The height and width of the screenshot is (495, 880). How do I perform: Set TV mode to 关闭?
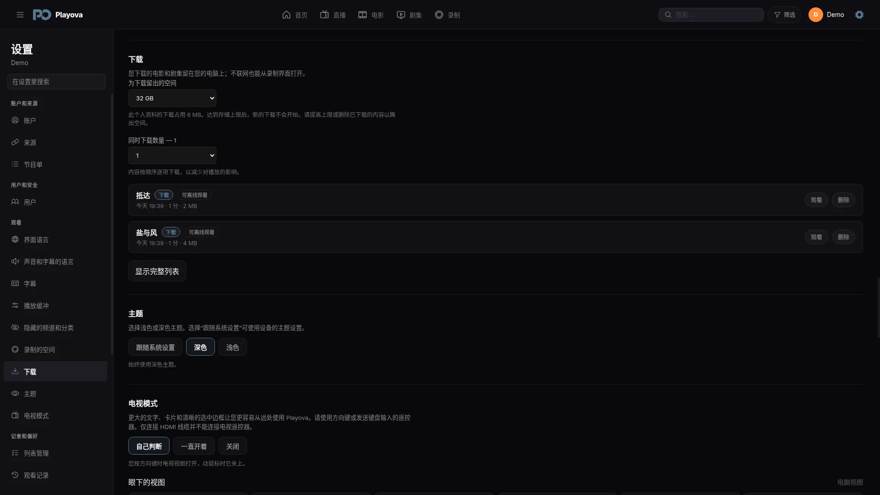[233, 446]
